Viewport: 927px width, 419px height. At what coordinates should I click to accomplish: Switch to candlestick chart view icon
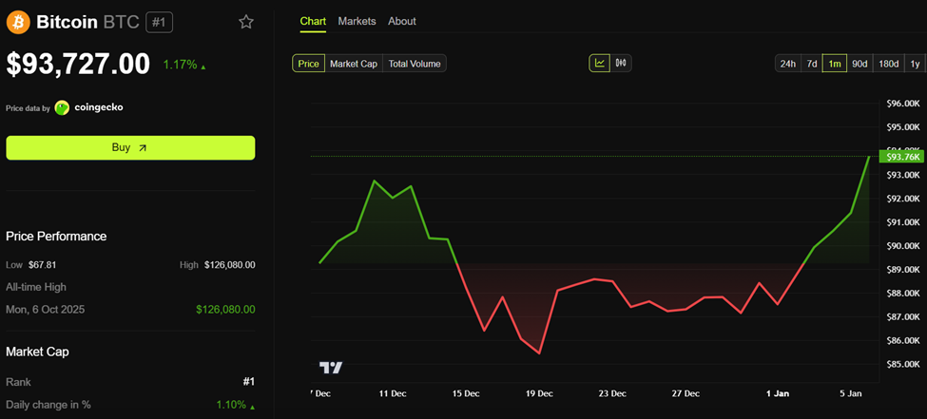point(621,64)
